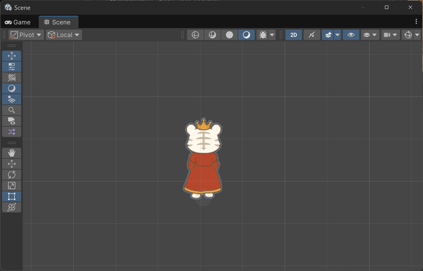
Task: Toggle scene visibility eye icon
Action: tap(351, 35)
